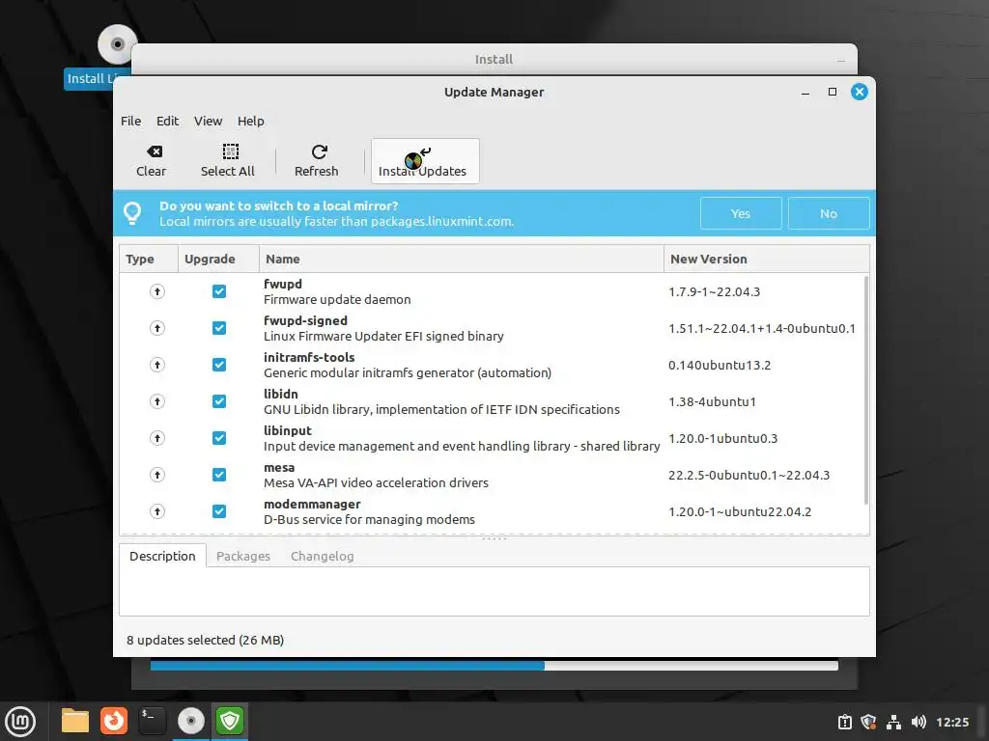The image size is (989, 741).
Task: Refresh the update list
Action: tap(317, 161)
